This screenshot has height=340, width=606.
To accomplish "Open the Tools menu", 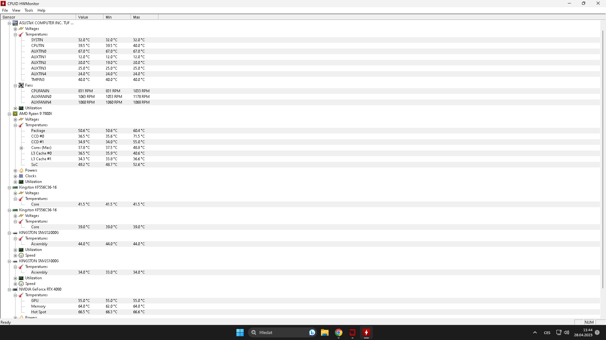I will click(29, 10).
